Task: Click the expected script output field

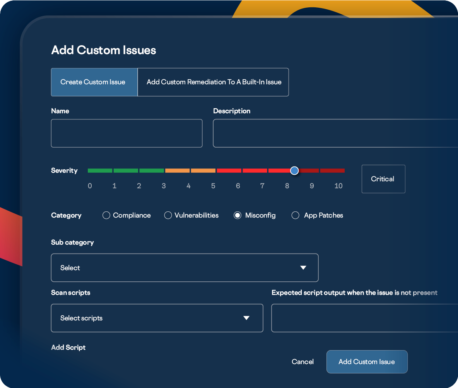Action: click(x=364, y=318)
